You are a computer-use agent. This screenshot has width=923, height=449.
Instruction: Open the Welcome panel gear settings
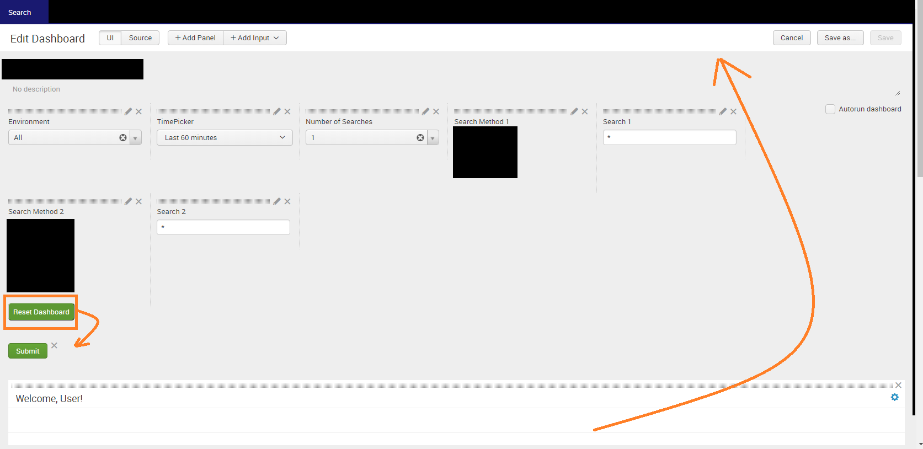[x=894, y=397]
